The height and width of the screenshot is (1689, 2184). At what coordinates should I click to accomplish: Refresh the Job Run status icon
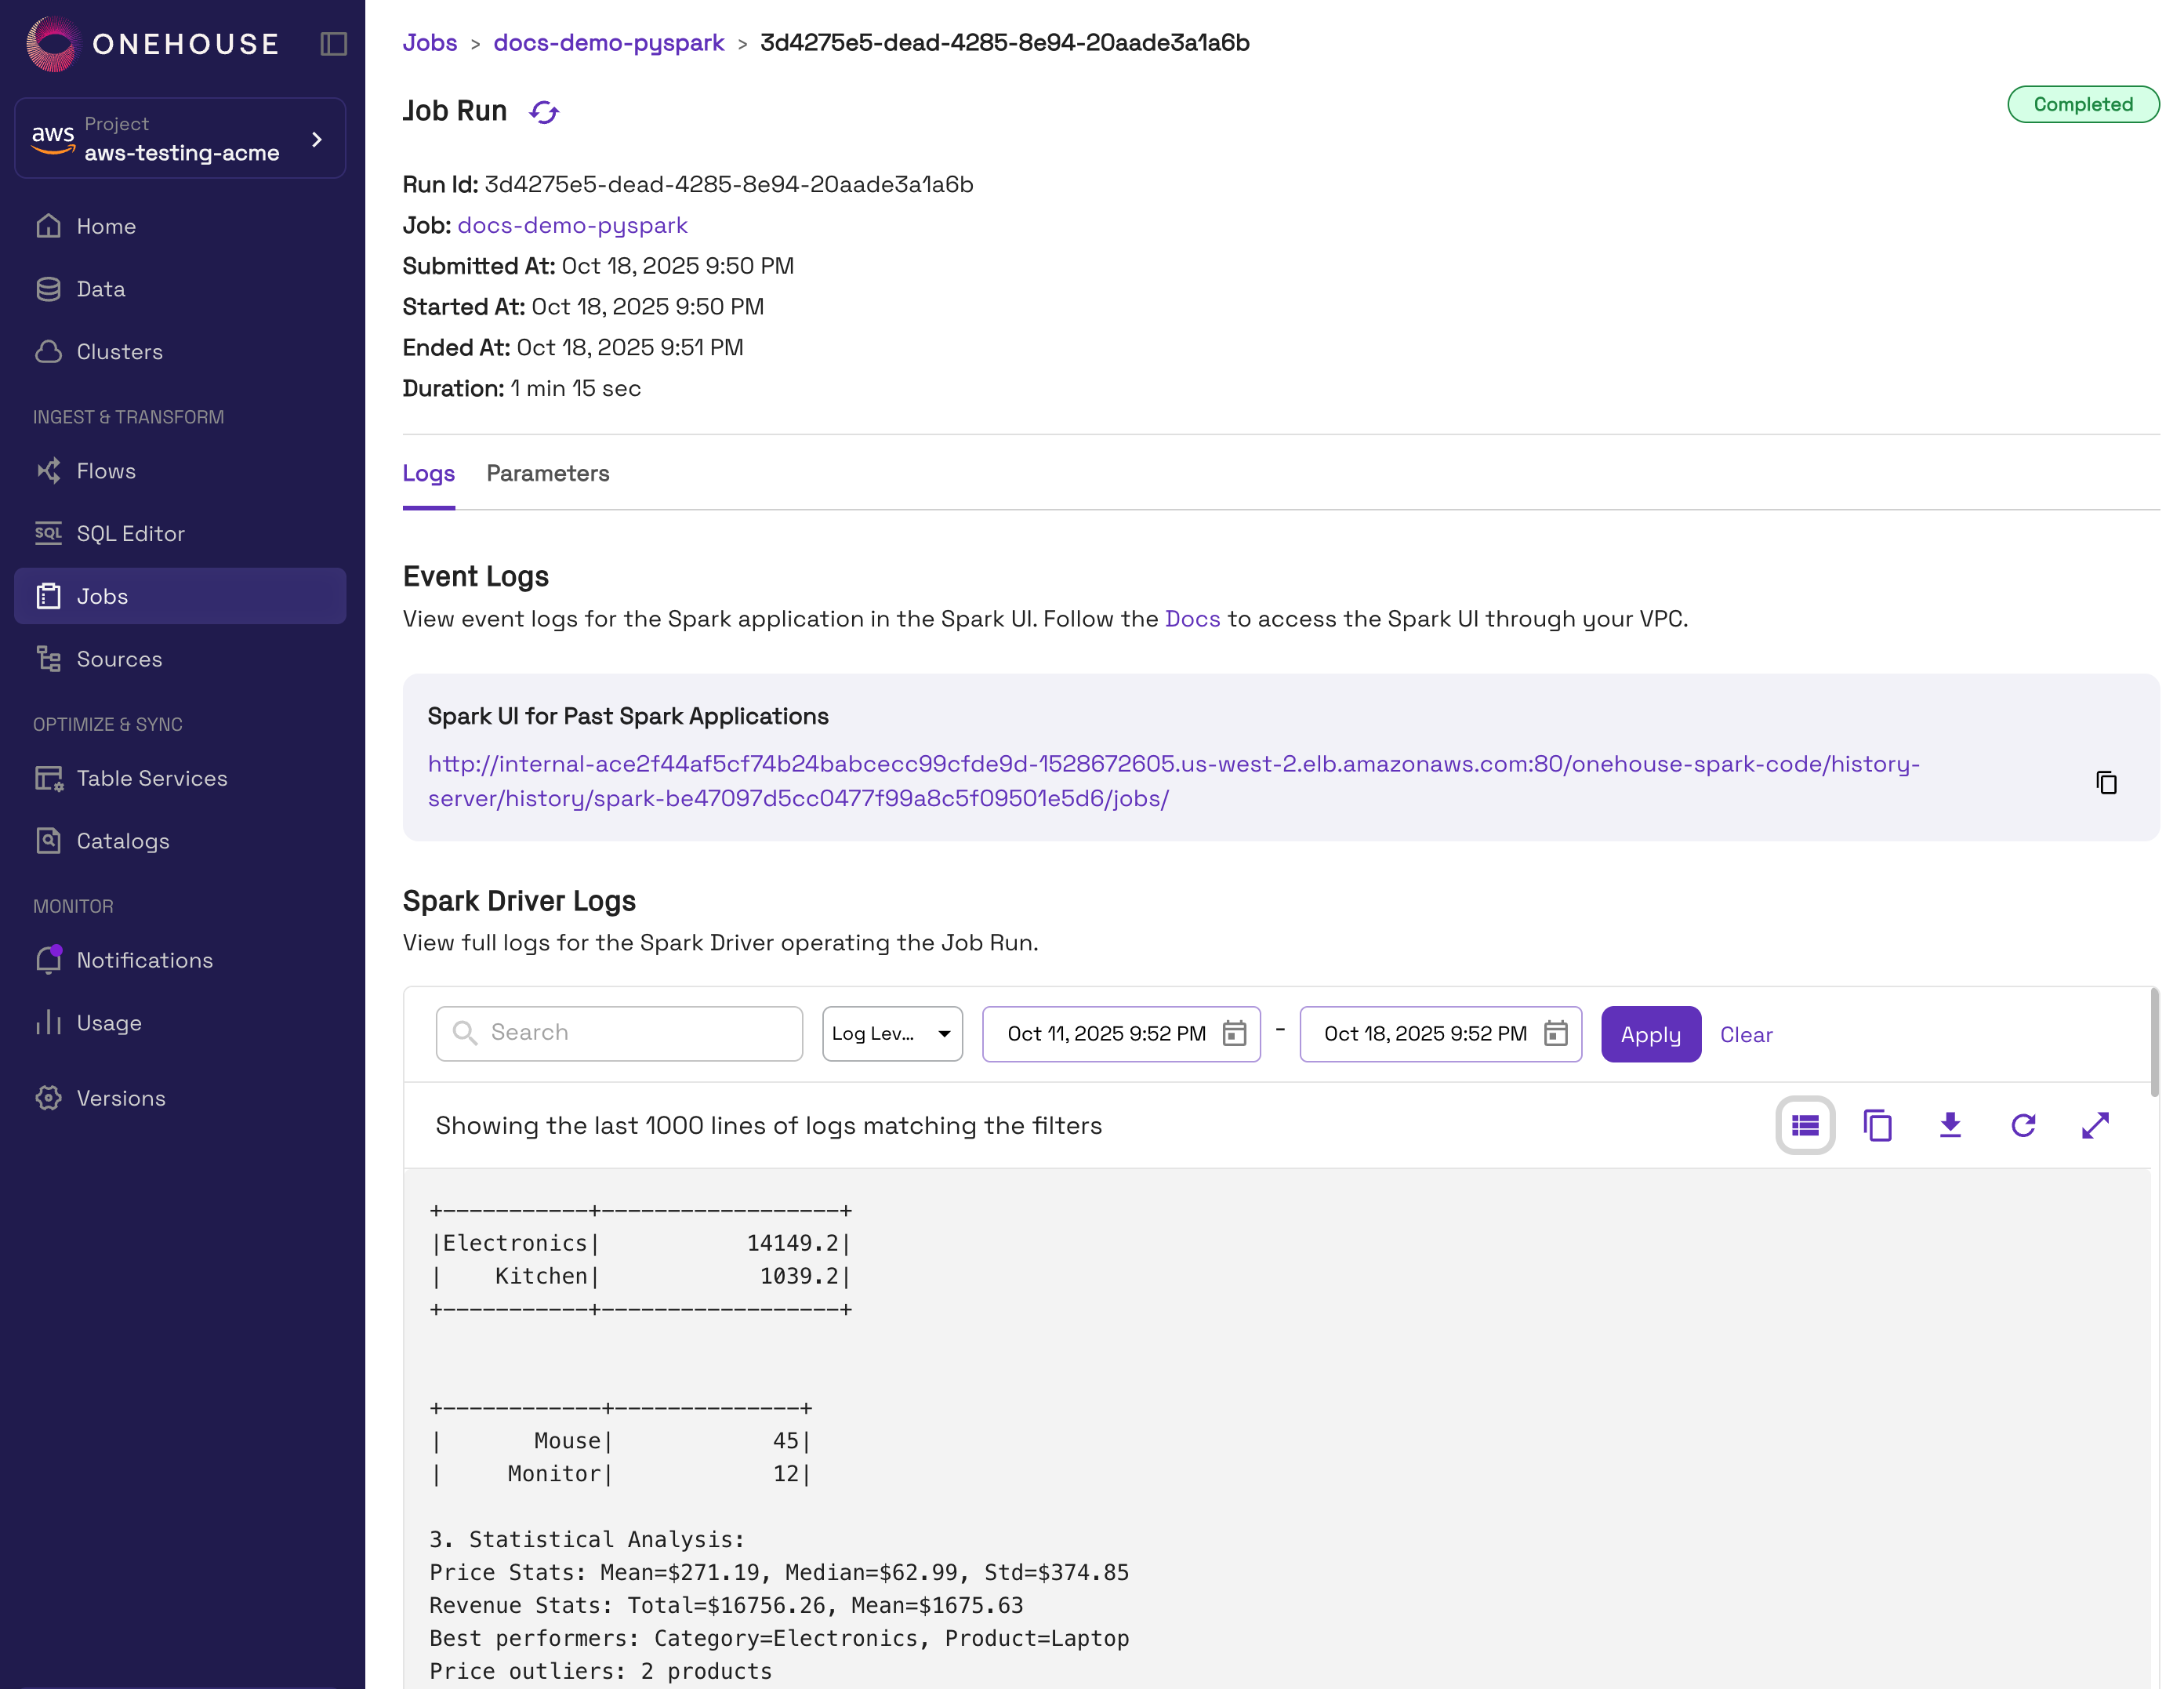(x=544, y=112)
